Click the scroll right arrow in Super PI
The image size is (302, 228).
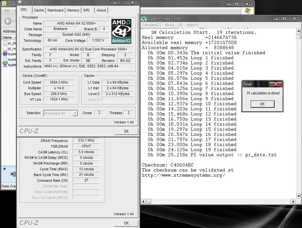(x=293, y=202)
